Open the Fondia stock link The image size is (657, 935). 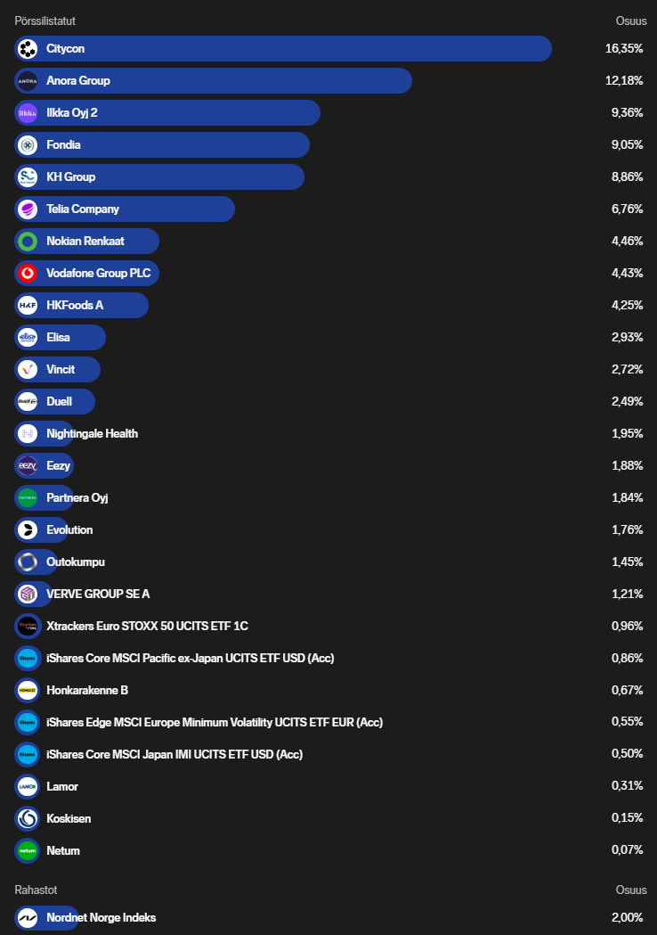pos(63,145)
